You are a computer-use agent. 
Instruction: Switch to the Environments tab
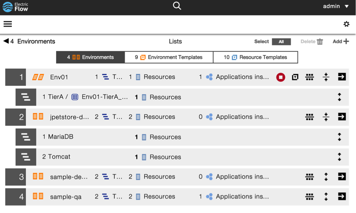[x=90, y=57]
